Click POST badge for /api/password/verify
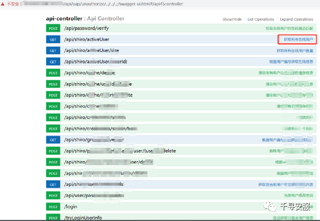The width and height of the screenshot is (320, 221). click(x=53, y=28)
